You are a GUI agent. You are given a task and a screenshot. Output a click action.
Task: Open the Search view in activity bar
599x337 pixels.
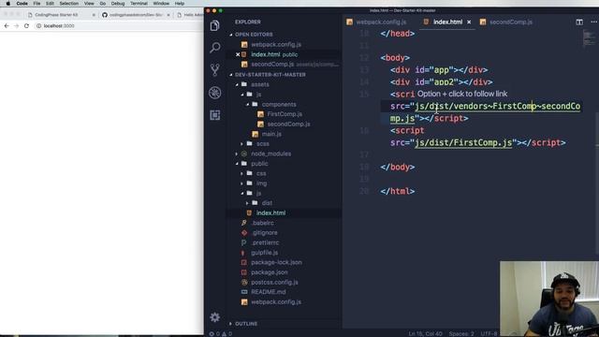215,48
